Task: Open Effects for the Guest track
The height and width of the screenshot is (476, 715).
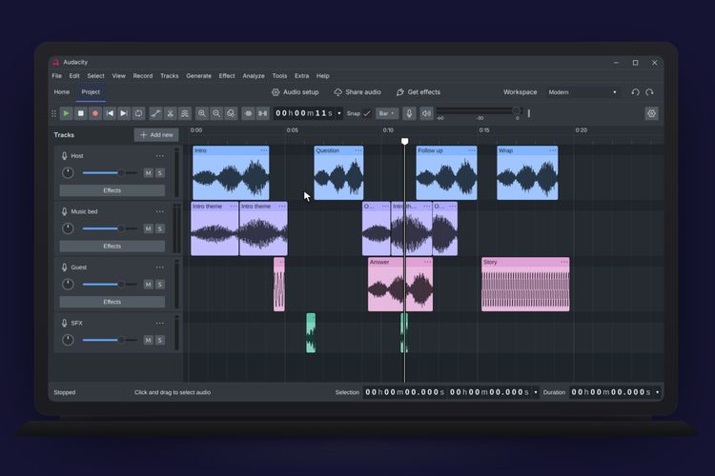Action: click(x=112, y=302)
